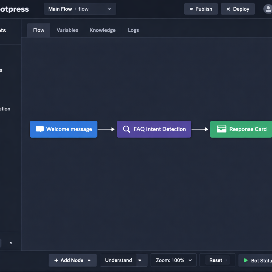This screenshot has width=272, height=272.
Task: Select the magnifying glass icon on FAQ Intent Detection
Action: point(126,129)
